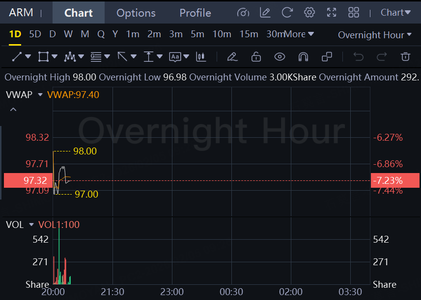Image resolution: width=421 pixels, height=300 pixels.
Task: Expand the rectangle tool options arrow
Action: (x=55, y=56)
